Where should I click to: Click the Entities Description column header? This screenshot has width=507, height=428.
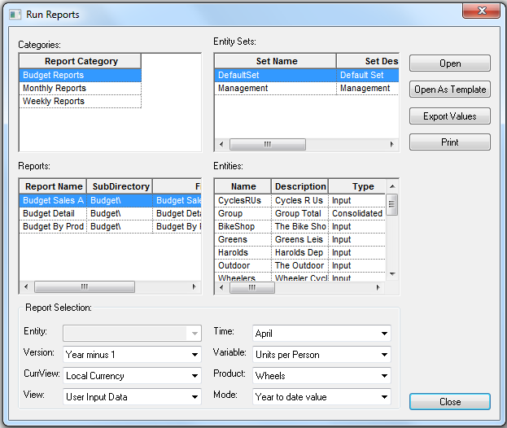(300, 186)
